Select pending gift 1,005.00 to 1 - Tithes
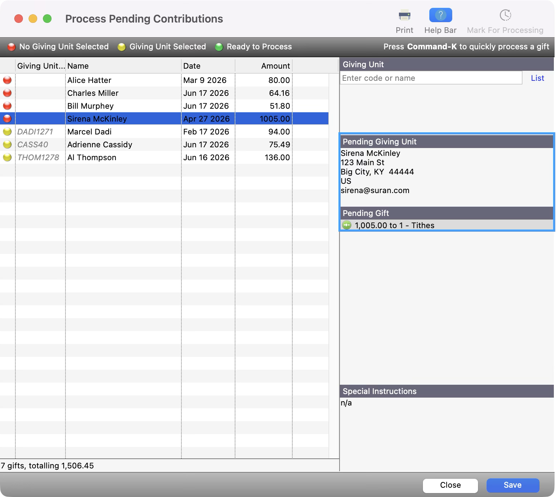556x497 pixels. [447, 225]
